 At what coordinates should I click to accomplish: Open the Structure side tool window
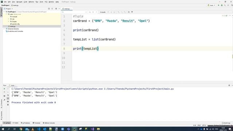pyautogui.click(x=1, y=104)
